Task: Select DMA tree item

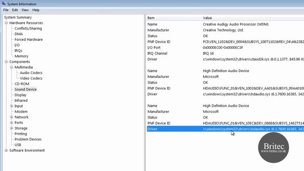Action: pos(19,34)
